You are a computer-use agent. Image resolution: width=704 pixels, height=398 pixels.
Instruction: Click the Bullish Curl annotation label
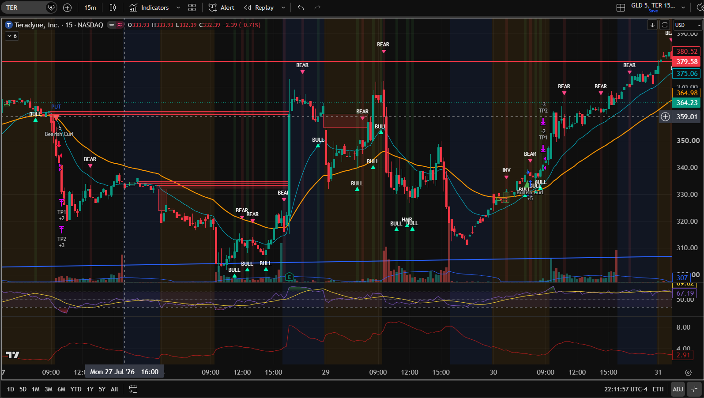click(x=530, y=192)
